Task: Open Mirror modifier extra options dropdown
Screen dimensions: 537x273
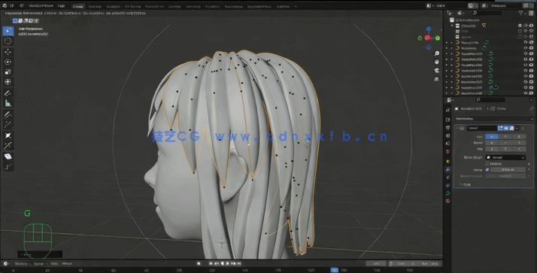Action: click(517, 128)
